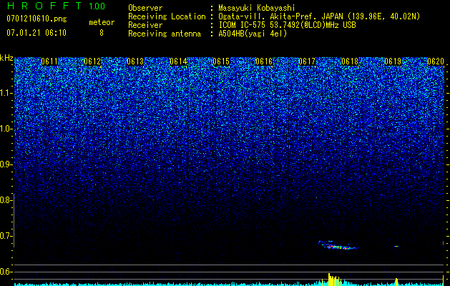
Task: Click the 0611 time marker
Action: tap(49, 61)
